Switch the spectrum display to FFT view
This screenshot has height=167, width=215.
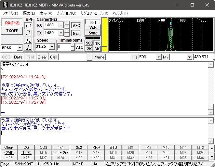tap(93, 22)
